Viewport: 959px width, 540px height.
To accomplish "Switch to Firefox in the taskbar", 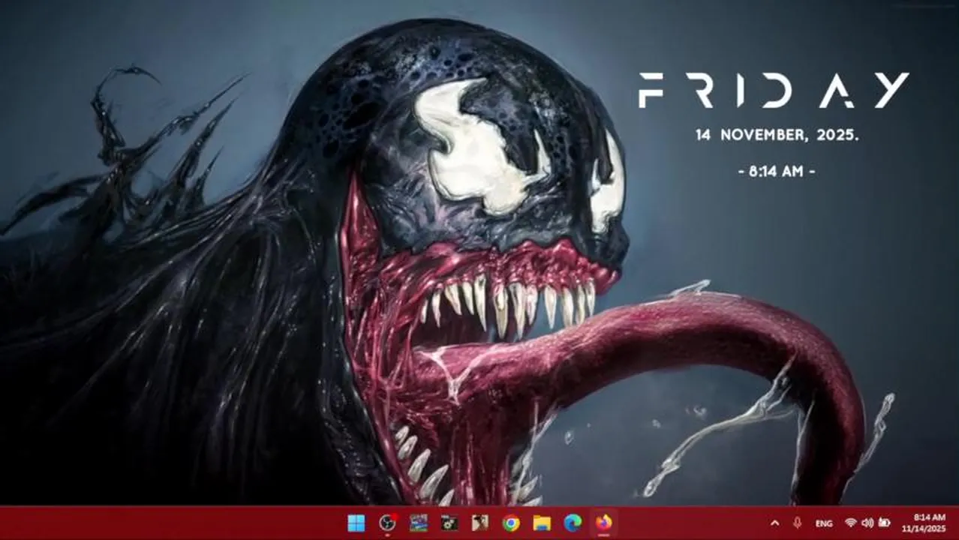I will (x=603, y=522).
